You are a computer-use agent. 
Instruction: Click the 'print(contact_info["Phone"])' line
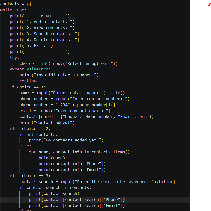[72, 164]
